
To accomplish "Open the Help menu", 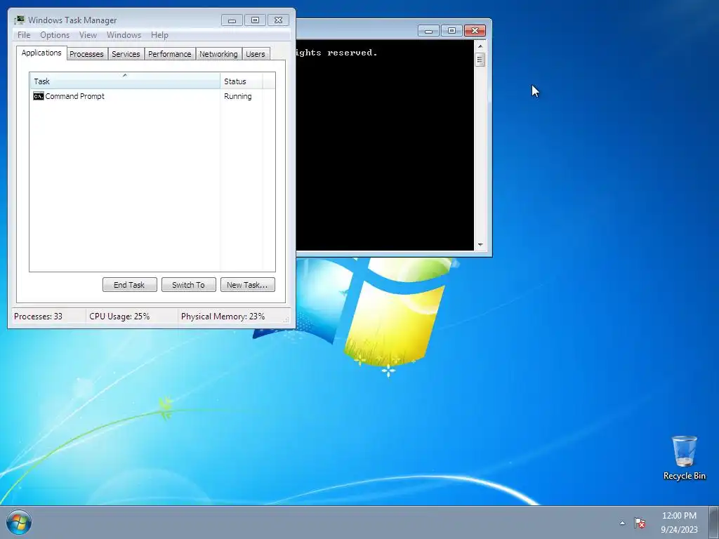I will [x=159, y=35].
